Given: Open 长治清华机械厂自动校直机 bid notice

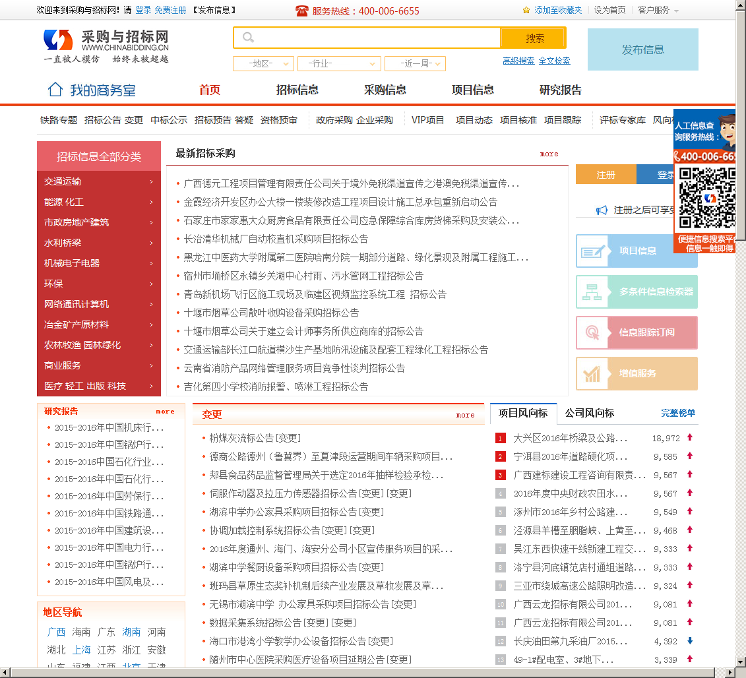Looking at the screenshot, I should tap(276, 239).
